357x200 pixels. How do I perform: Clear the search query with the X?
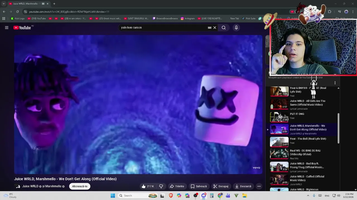(215, 27)
